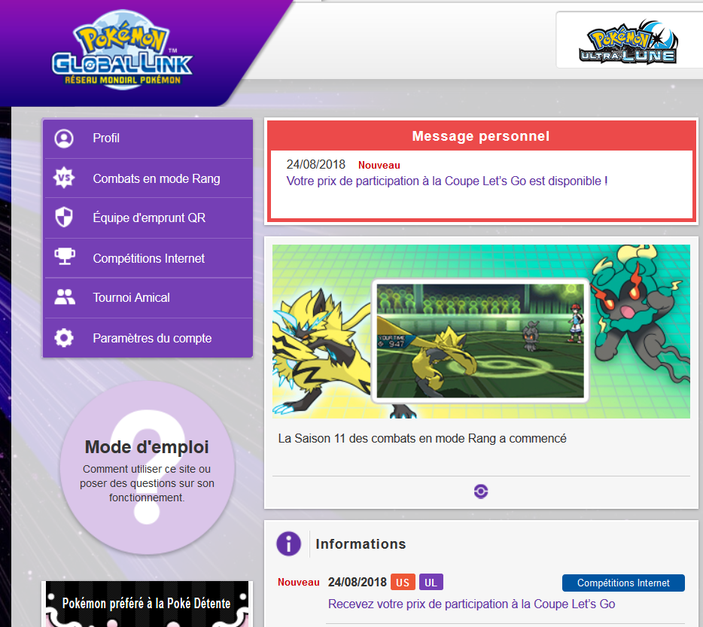
Task: Click the carousel indicator dot below the banner
Action: pos(481,492)
